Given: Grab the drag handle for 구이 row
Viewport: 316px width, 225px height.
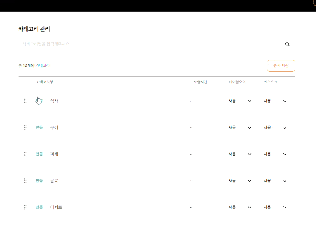Looking at the screenshot, I should point(25,128).
